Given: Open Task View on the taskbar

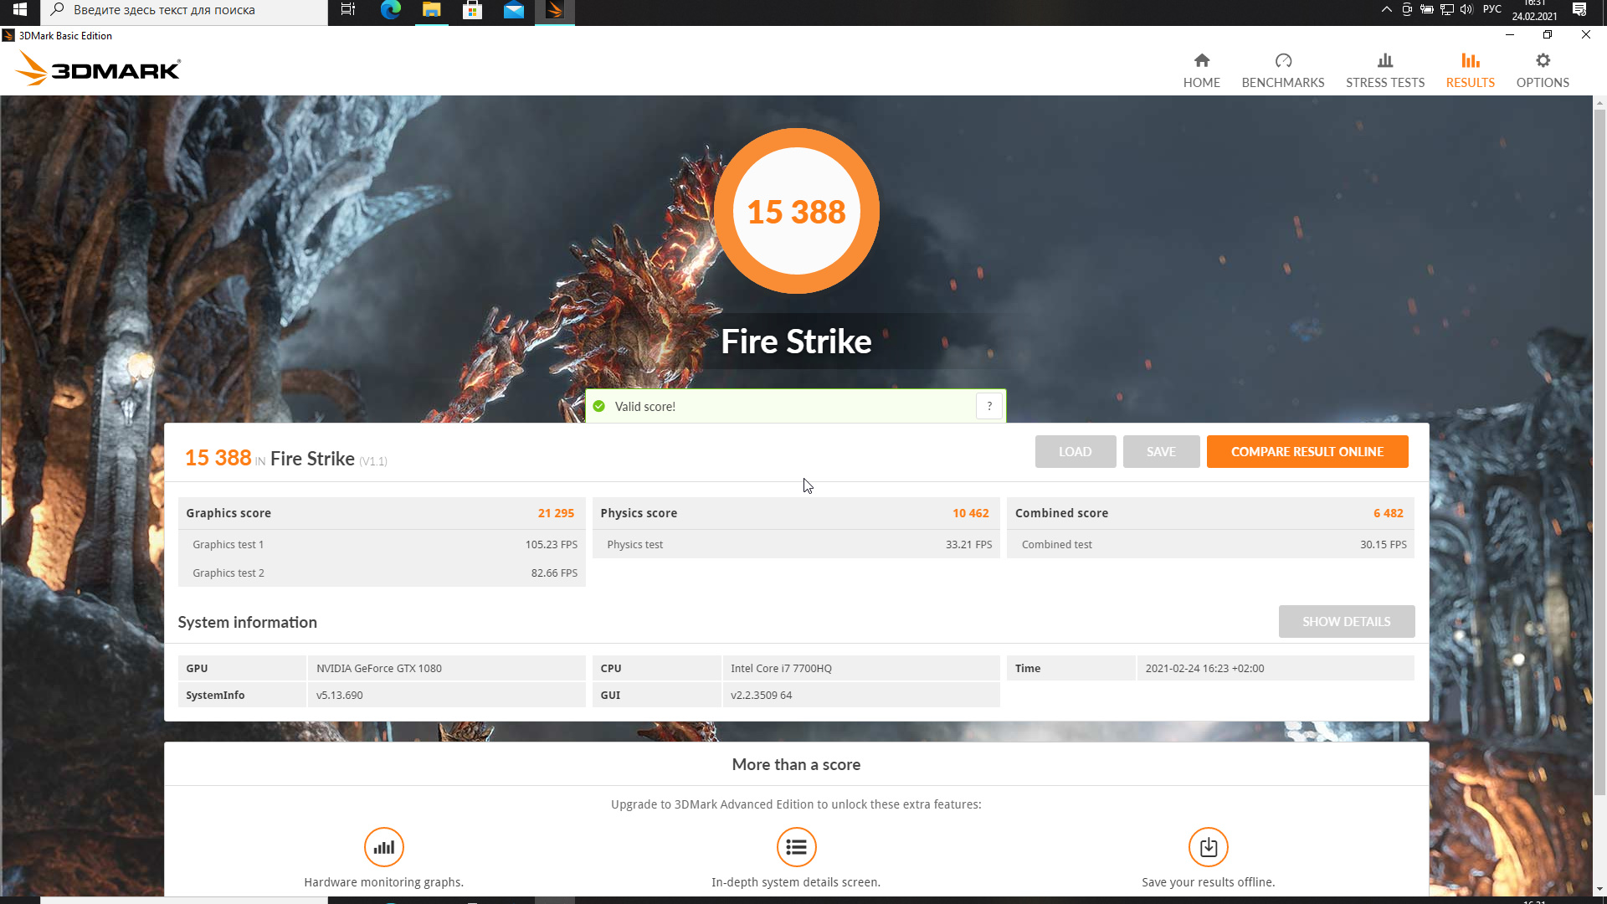Looking at the screenshot, I should click(x=348, y=10).
